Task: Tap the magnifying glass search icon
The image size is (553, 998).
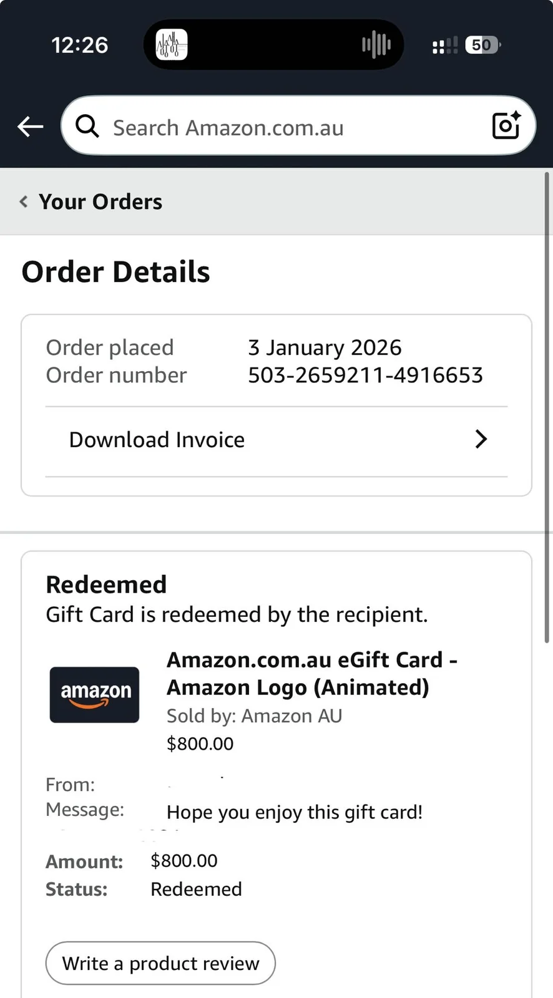Action: [87, 127]
